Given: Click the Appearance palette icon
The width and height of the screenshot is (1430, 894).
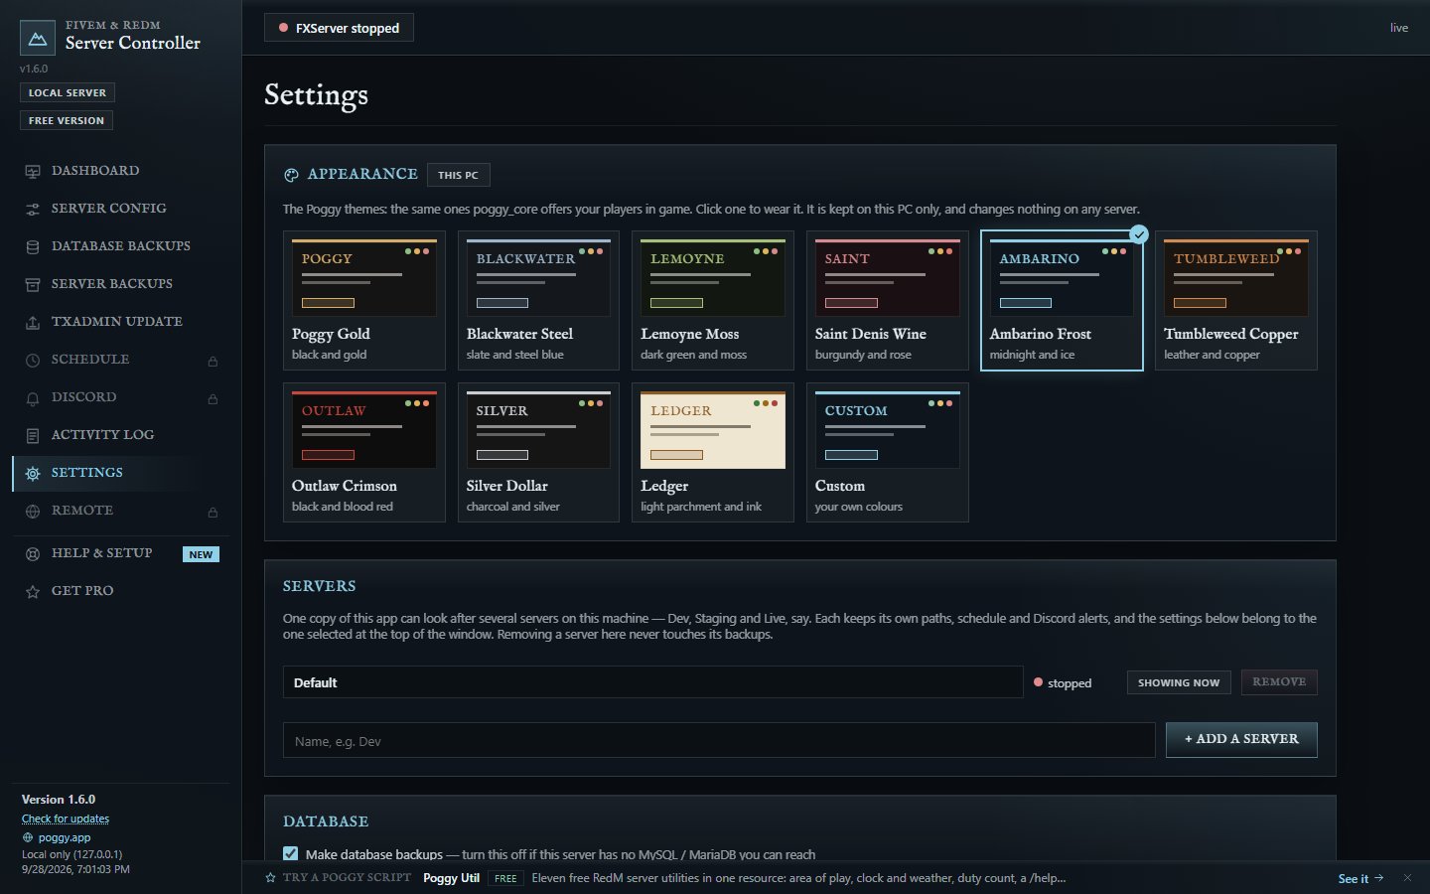Looking at the screenshot, I should click(x=291, y=175).
